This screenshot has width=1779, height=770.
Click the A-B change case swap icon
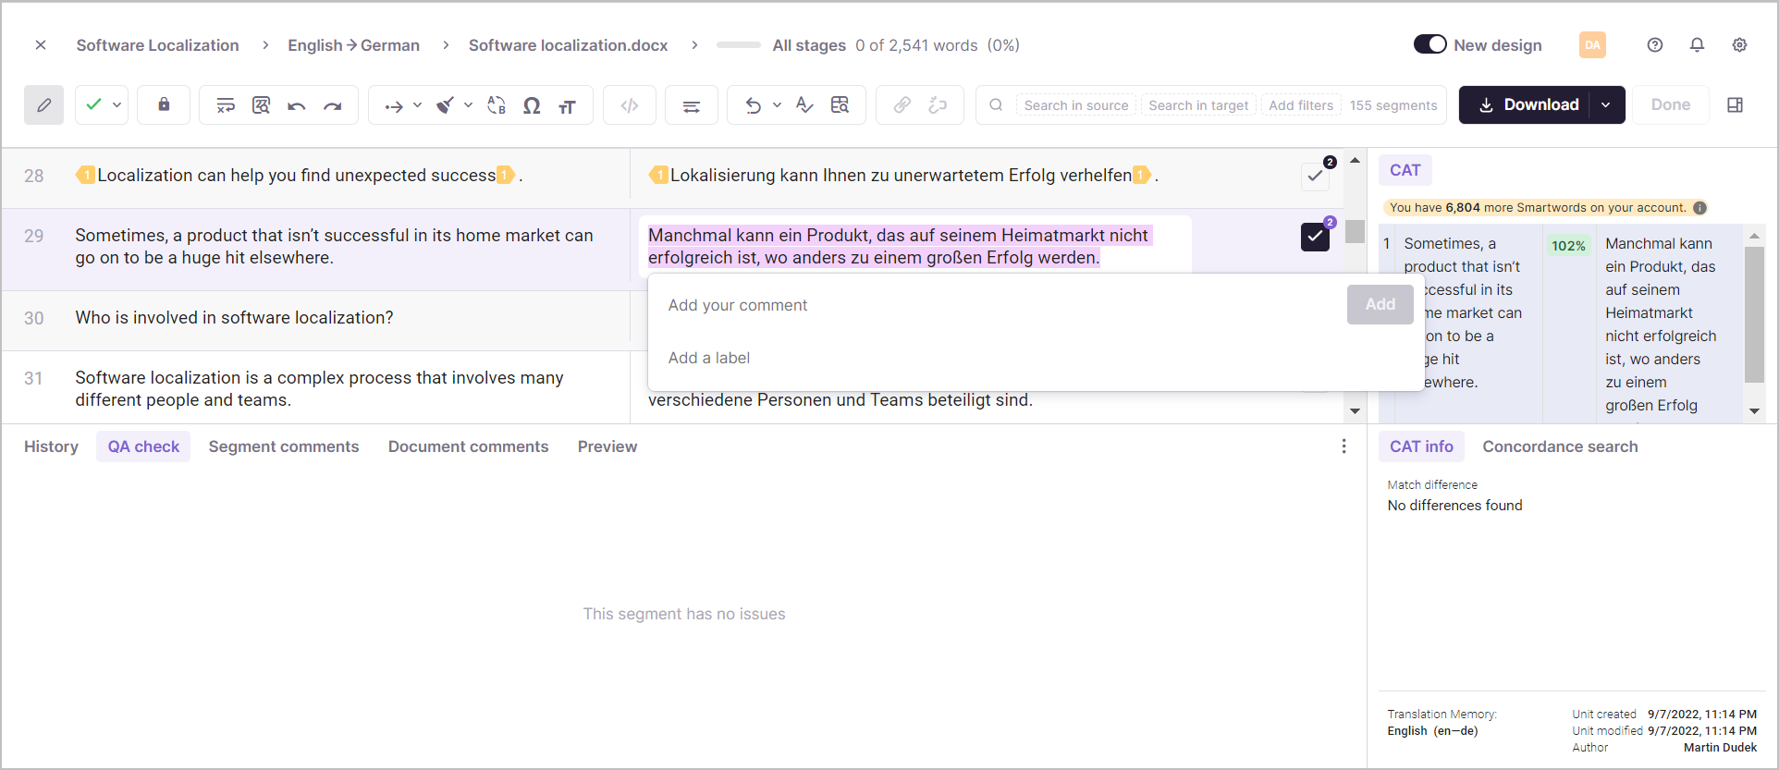(497, 105)
